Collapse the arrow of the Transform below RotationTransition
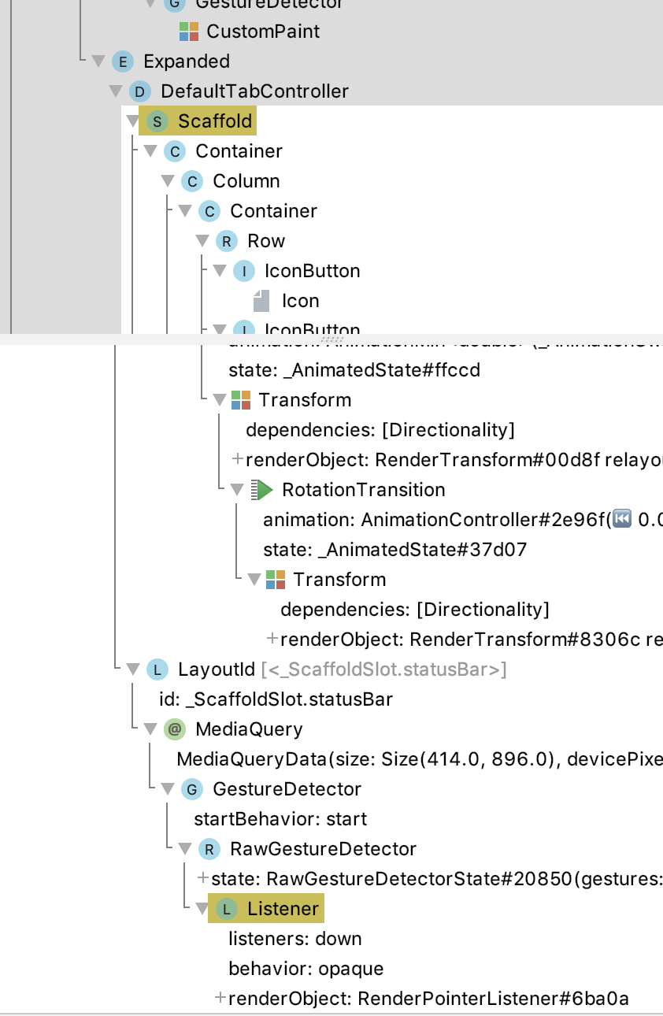Image resolution: width=663 pixels, height=1016 pixels. click(x=254, y=580)
